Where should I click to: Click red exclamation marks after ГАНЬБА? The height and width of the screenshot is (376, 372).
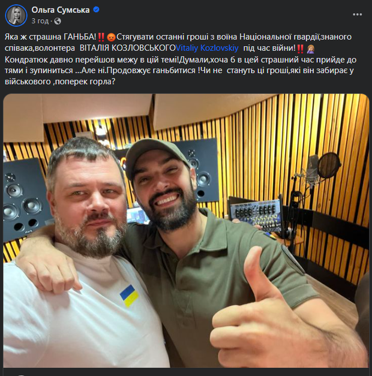(101, 37)
